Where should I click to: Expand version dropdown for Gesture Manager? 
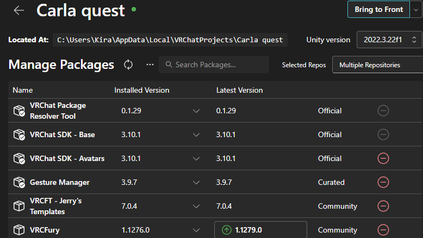(196, 182)
